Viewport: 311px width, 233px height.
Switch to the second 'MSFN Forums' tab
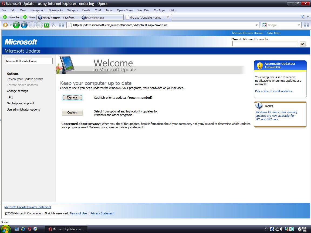pyautogui.click(x=102, y=18)
